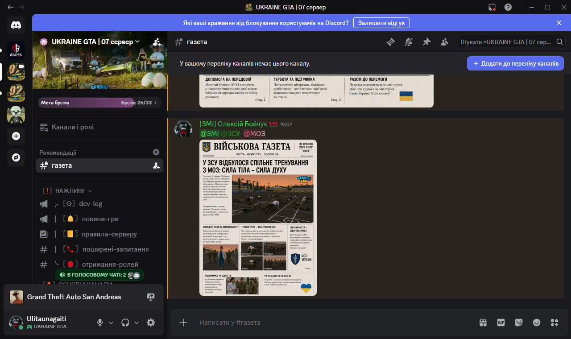
Task: Click the Написати у #газета message field
Action: pos(335,322)
